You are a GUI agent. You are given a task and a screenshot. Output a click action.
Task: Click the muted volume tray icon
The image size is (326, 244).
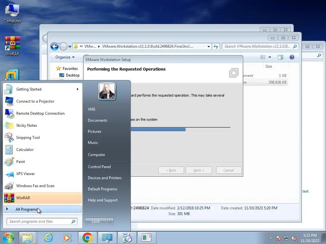[294, 238]
